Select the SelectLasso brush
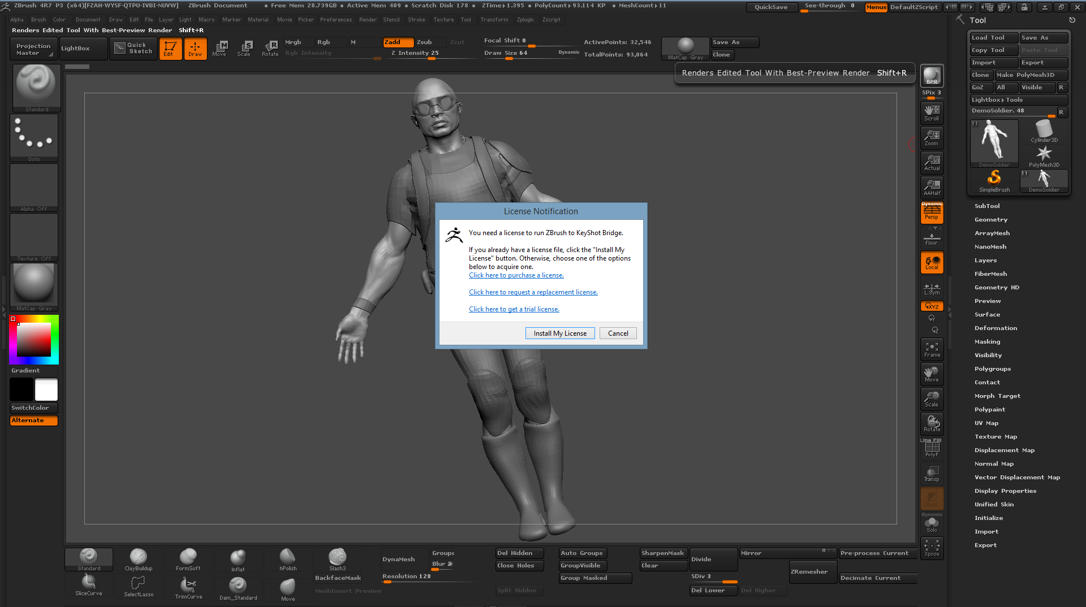This screenshot has width=1086, height=607. pos(139,586)
